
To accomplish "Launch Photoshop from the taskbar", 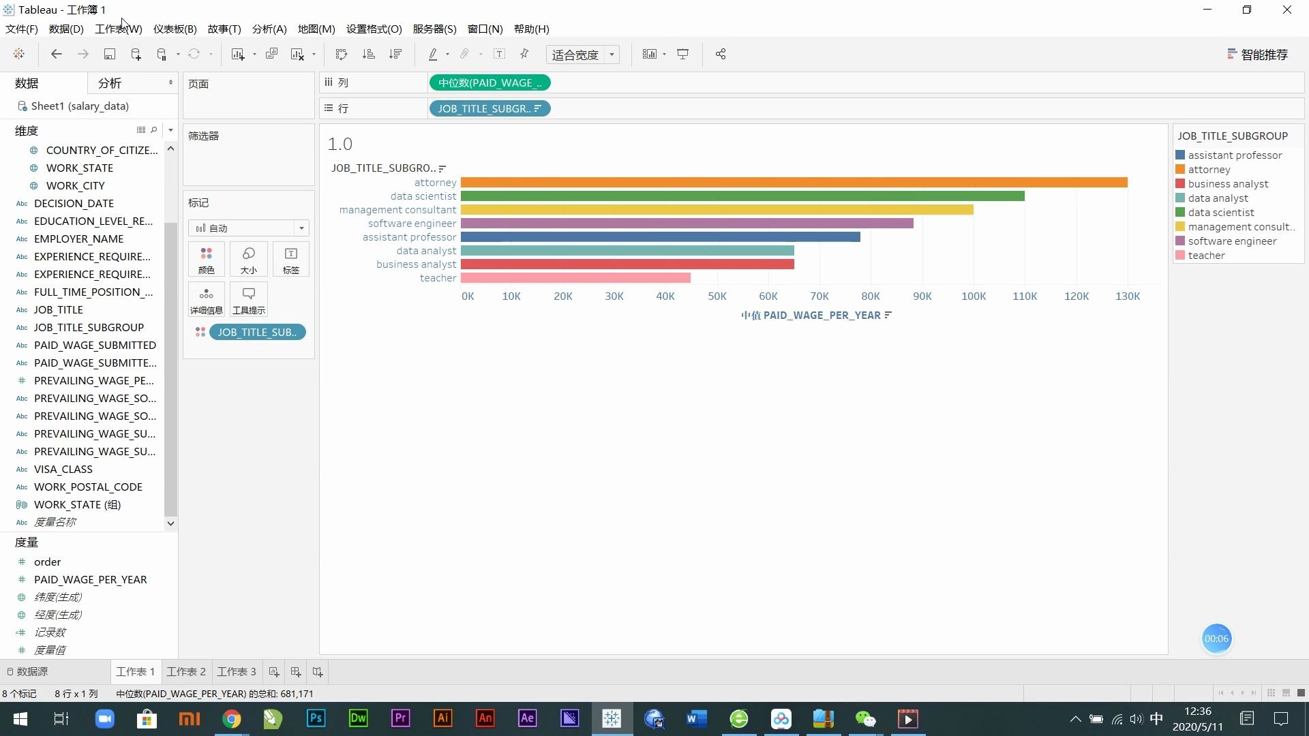I will 316,718.
